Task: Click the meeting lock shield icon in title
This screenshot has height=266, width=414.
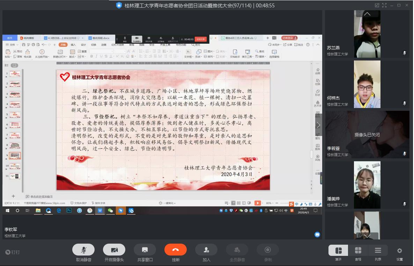Action: pos(119,5)
